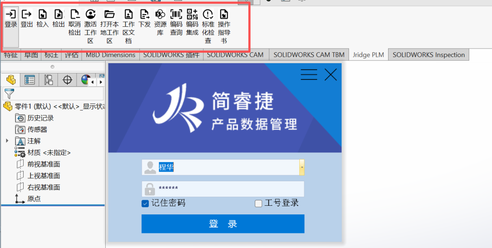Open 打开本地工作区 local workspace folder icon

(109, 15)
